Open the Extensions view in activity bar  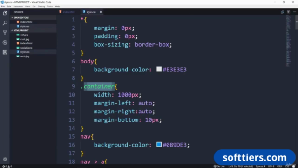pyautogui.click(x=5, y=52)
